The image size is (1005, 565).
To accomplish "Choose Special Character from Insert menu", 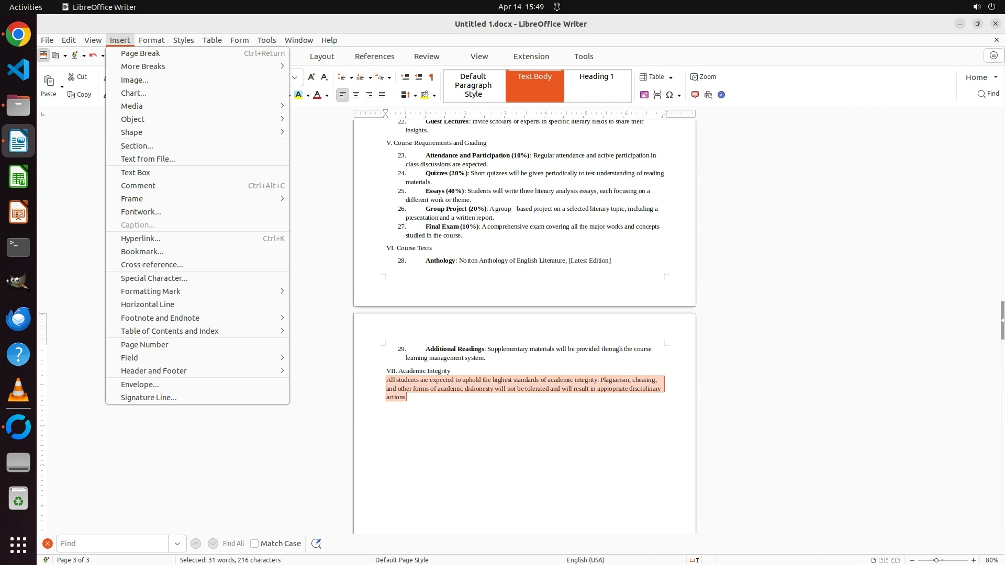I will [x=154, y=278].
